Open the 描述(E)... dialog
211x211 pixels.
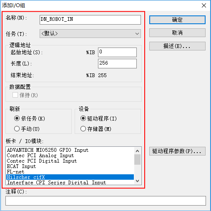tap(177, 46)
